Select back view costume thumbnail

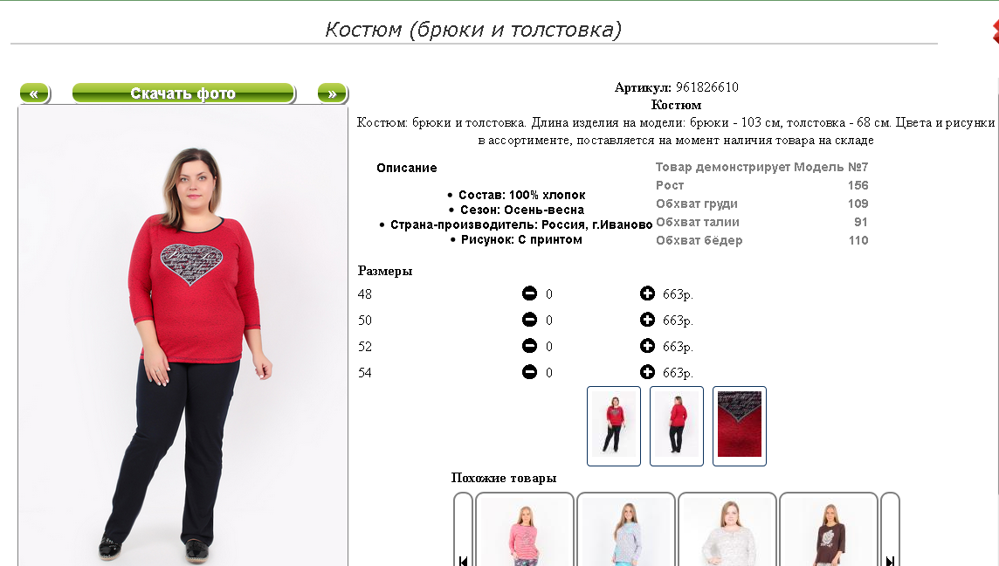677,425
